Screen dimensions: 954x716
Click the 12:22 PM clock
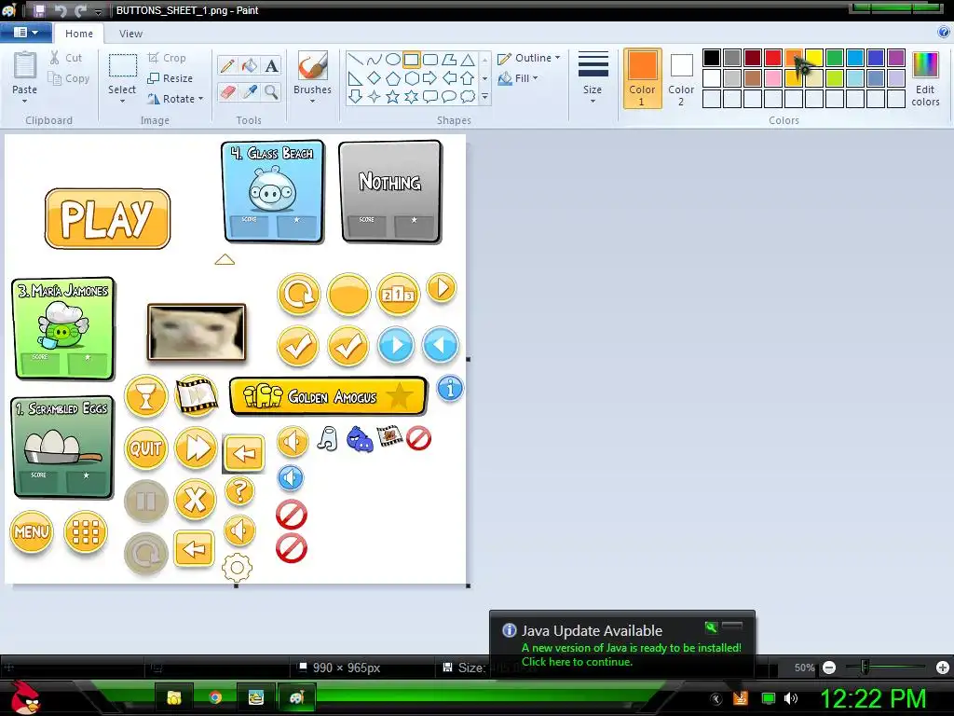coord(873,698)
